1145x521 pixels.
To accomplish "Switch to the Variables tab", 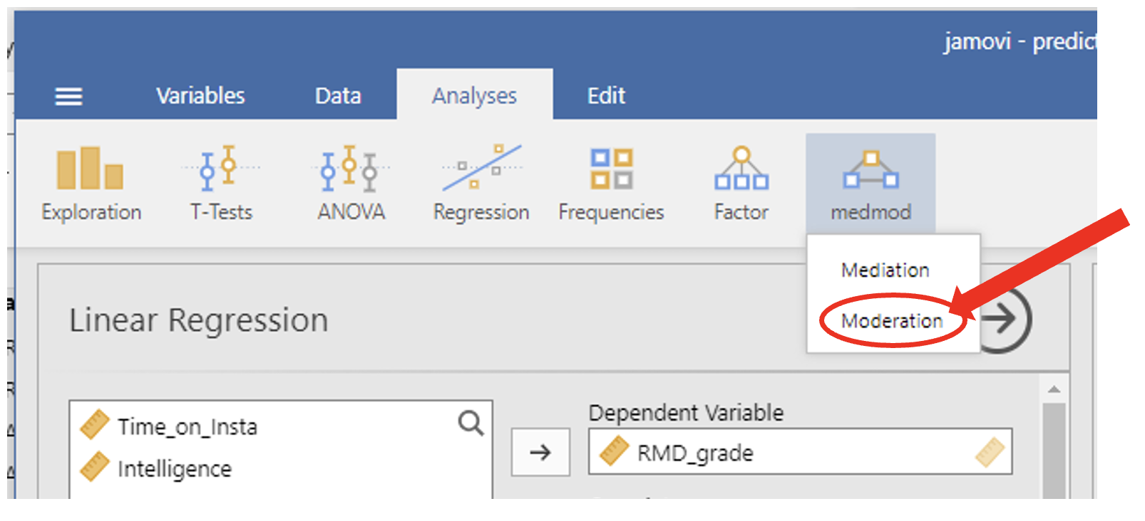I will 200,96.
